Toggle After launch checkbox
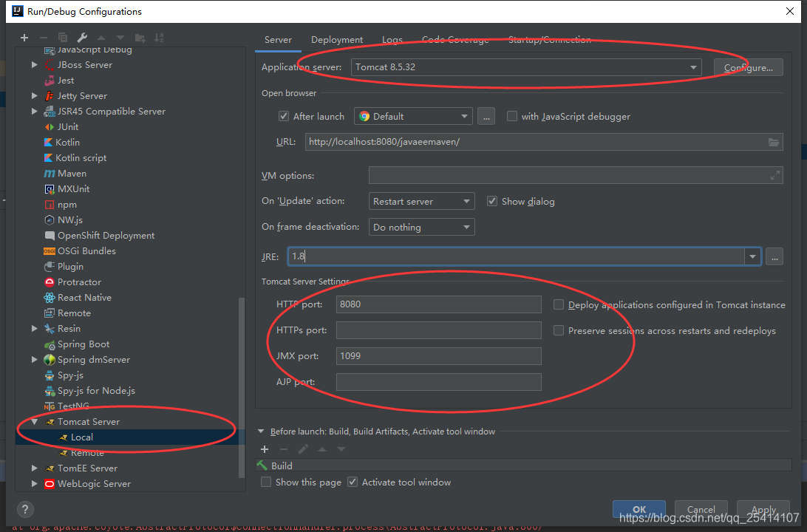This screenshot has width=807, height=532. tap(284, 116)
